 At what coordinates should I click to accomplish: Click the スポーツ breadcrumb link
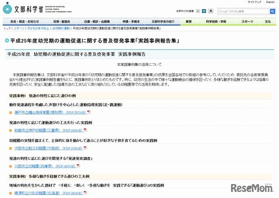[x=19, y=28]
